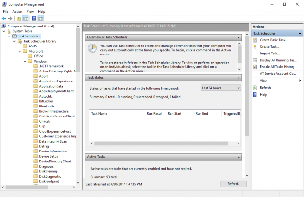Collapse the Windows folder tree node

pos(25,61)
